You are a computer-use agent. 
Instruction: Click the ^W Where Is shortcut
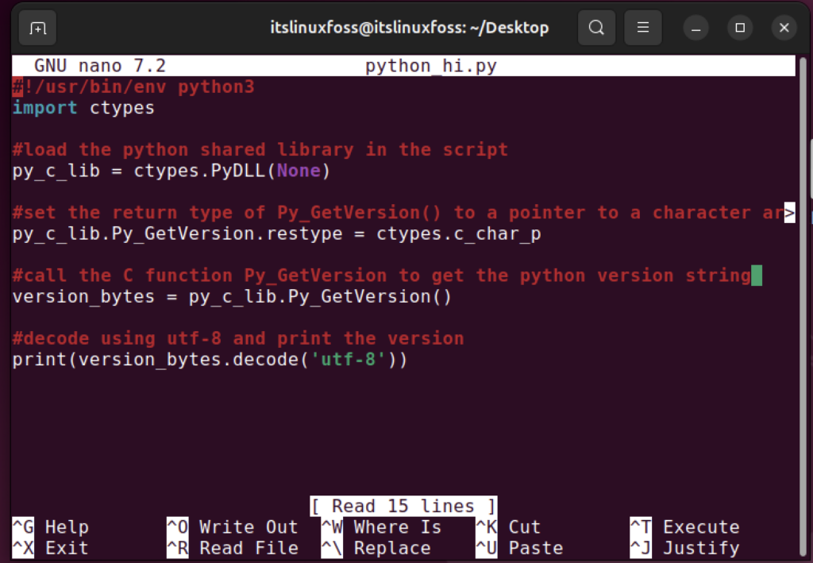tap(381, 527)
